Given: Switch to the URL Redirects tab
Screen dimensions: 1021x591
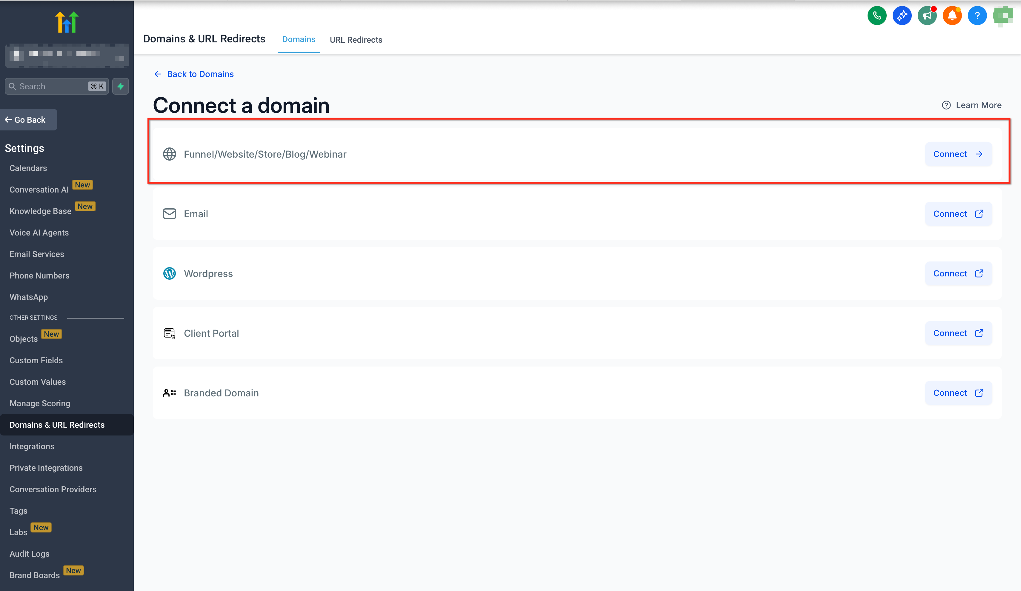Looking at the screenshot, I should point(355,40).
